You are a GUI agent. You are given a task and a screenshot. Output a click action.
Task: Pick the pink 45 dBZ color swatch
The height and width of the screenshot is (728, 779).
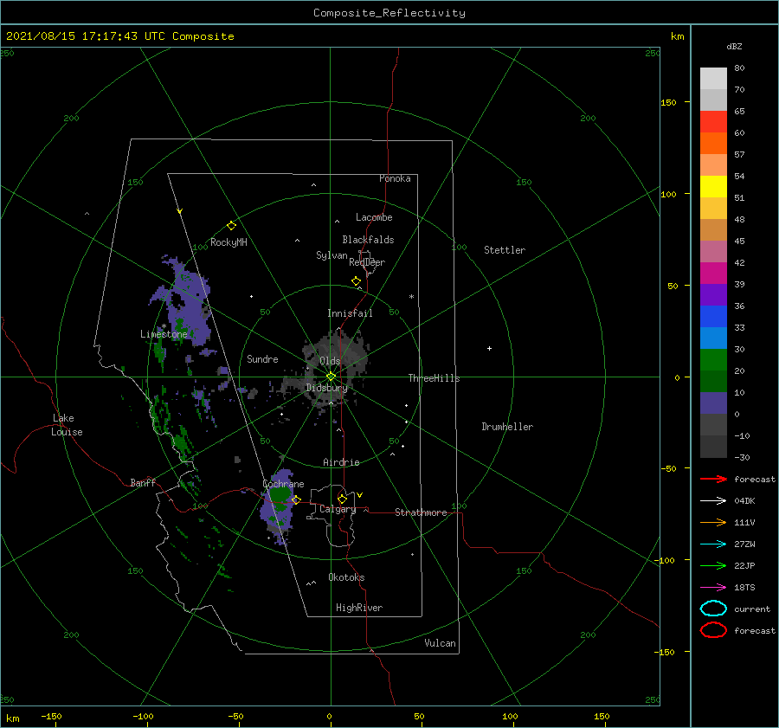tap(713, 251)
